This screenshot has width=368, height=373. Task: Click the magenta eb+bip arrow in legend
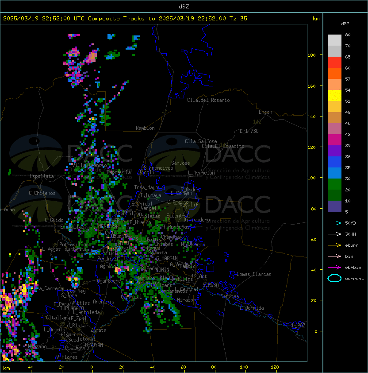[334, 268]
